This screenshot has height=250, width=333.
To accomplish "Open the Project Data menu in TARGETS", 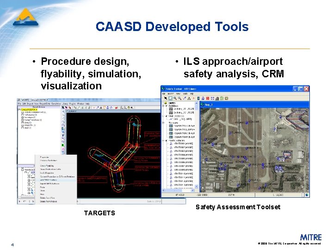I will [45, 104].
